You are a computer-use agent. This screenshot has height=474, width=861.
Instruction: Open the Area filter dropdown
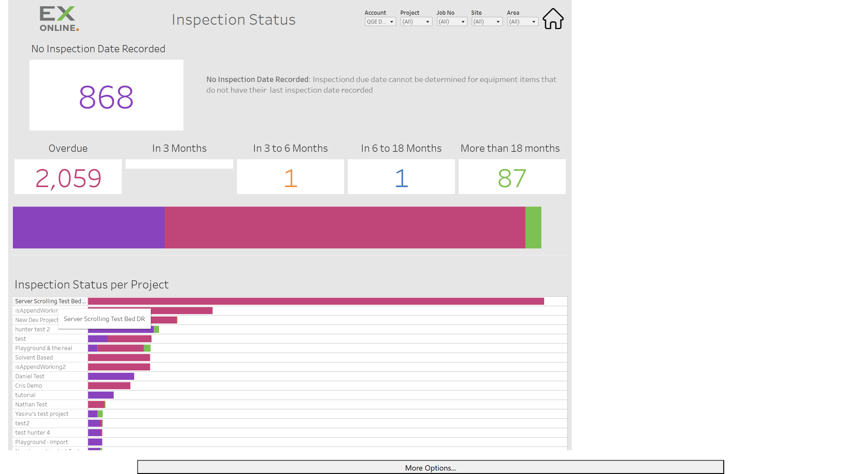click(x=523, y=22)
